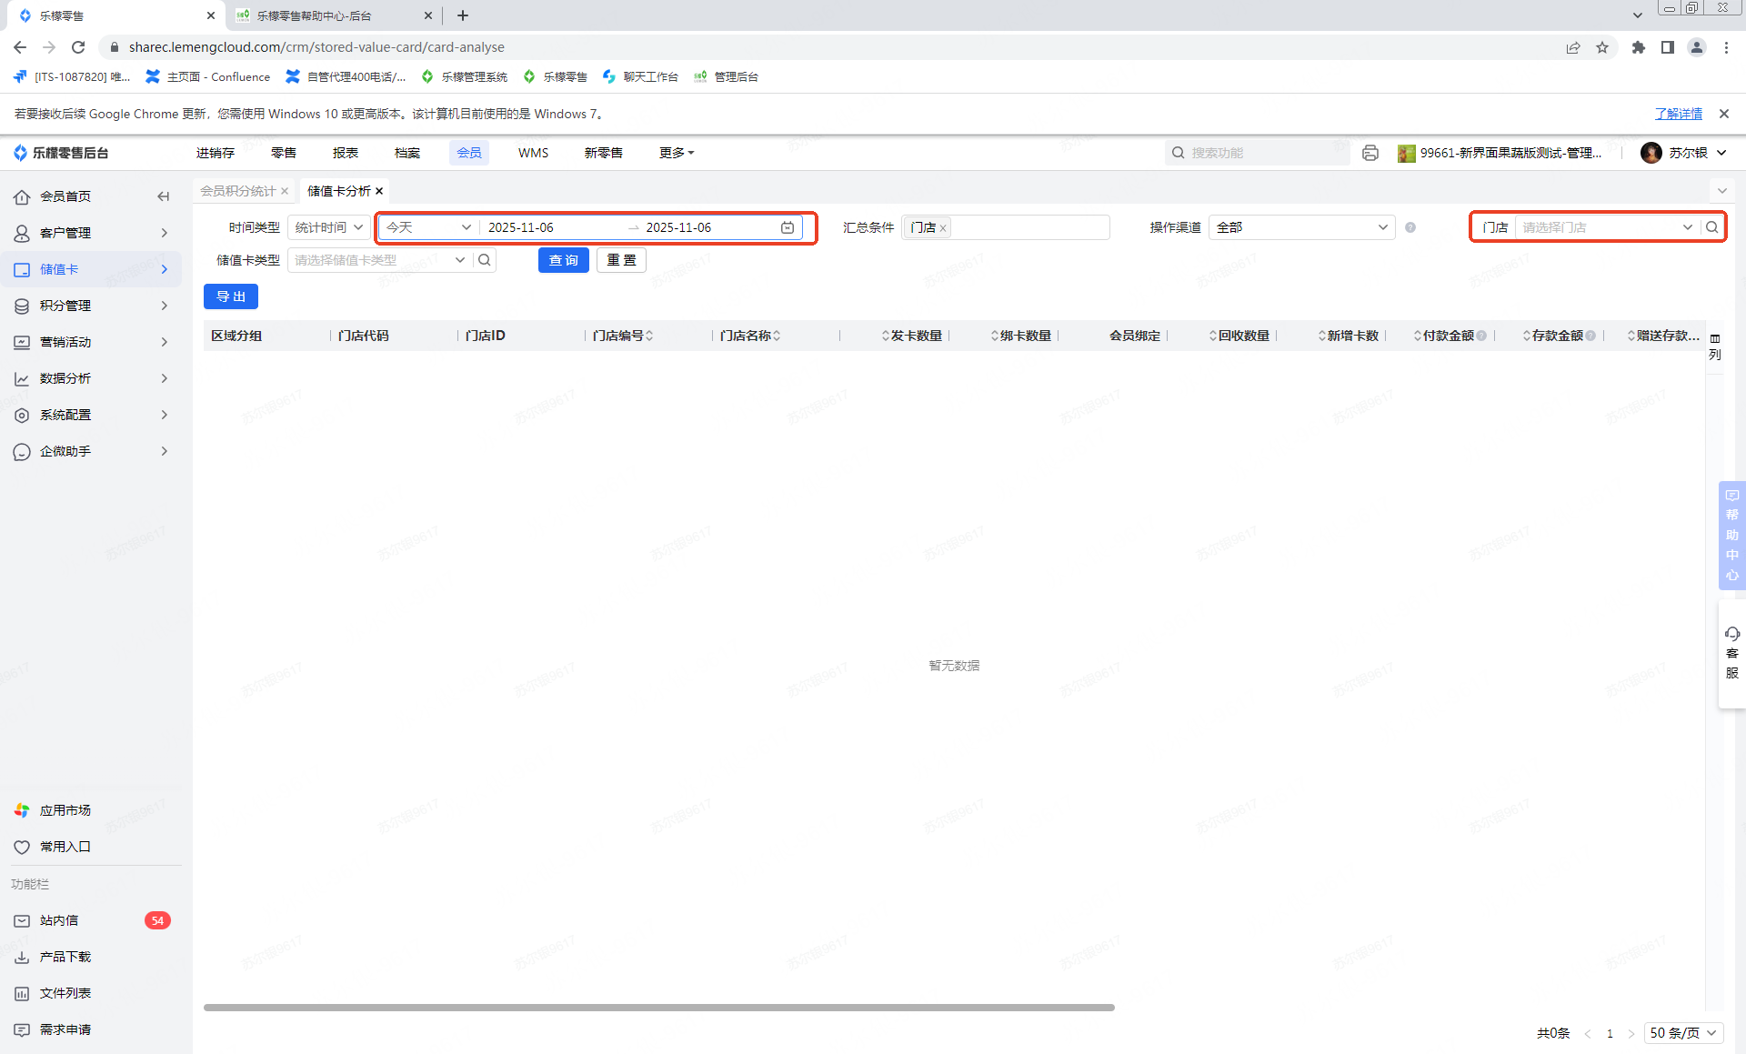Open the column settings icon 列
This screenshot has width=1746, height=1054.
click(1715, 346)
